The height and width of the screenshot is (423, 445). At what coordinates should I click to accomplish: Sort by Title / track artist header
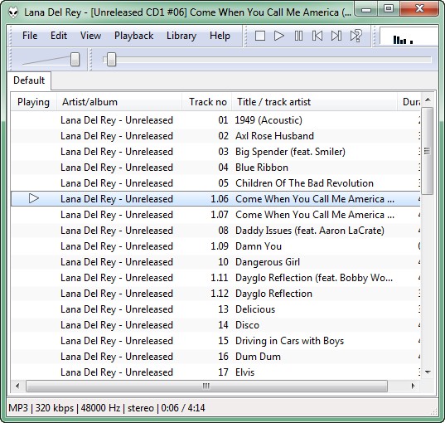[314, 102]
